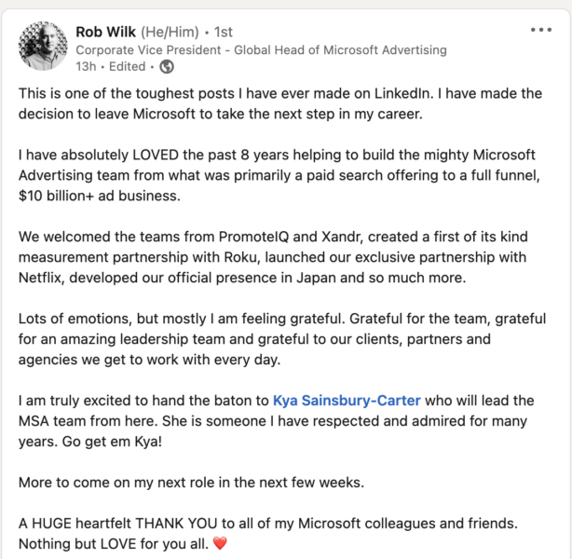Click the (He/Him) pronouns text

click(173, 32)
